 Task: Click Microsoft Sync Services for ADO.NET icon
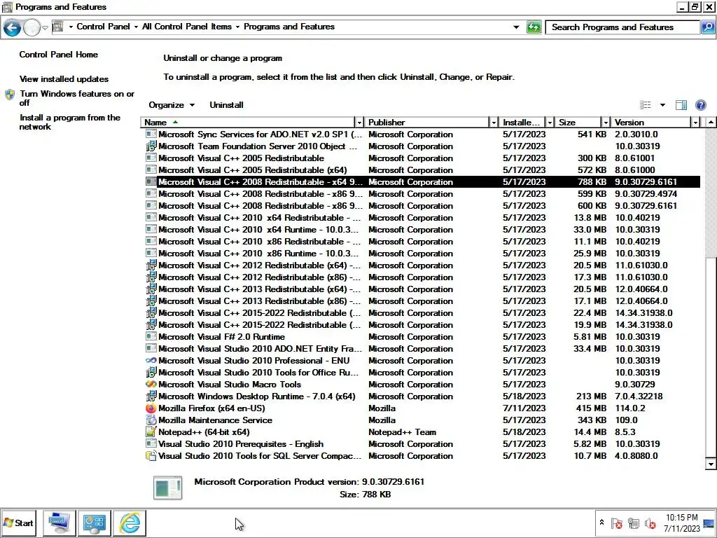pyautogui.click(x=151, y=134)
